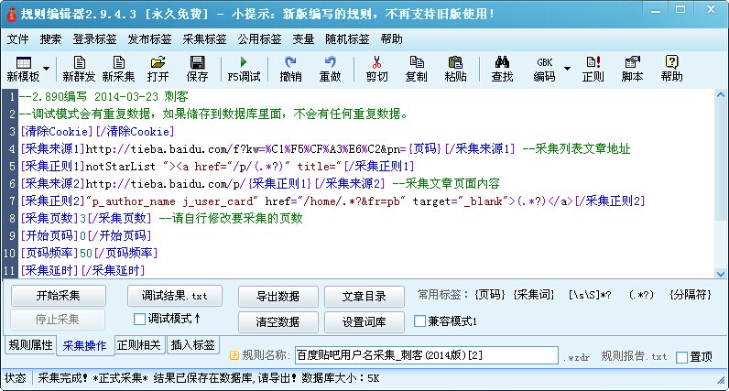Click the 开始采集 button
Viewport: 729px width, 391px height.
pos(58,296)
